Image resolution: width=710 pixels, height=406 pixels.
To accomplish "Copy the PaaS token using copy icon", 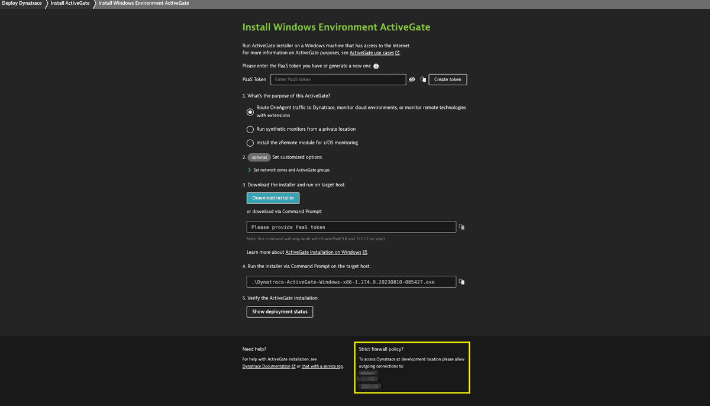I will (422, 79).
